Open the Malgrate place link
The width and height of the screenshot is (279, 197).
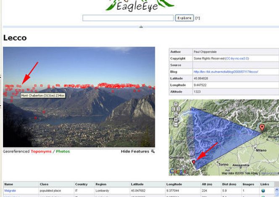(10, 191)
